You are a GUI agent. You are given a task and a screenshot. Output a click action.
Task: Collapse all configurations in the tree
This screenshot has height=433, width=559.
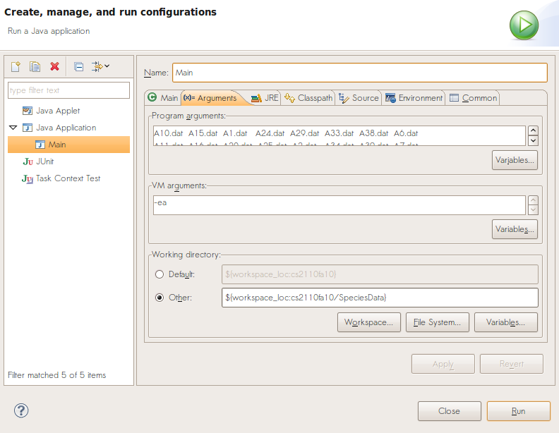point(79,66)
